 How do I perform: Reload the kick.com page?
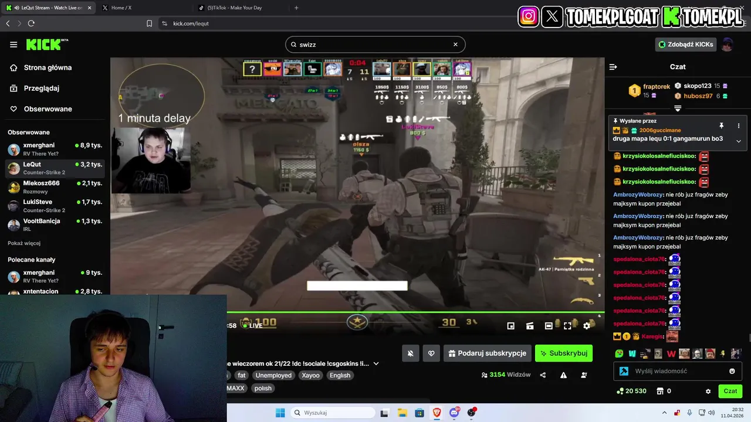[x=31, y=23]
